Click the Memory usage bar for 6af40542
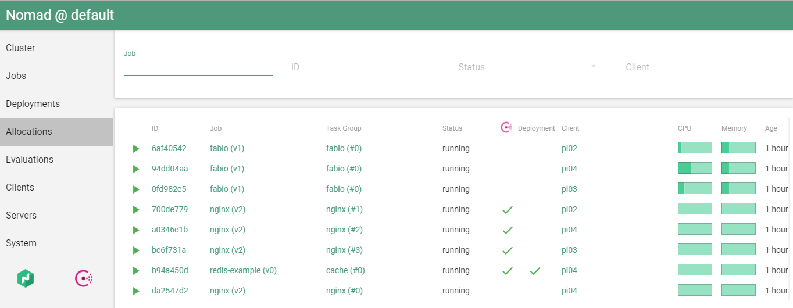 738,148
